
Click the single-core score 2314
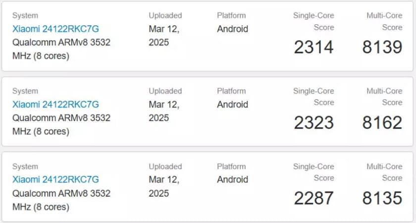click(313, 47)
